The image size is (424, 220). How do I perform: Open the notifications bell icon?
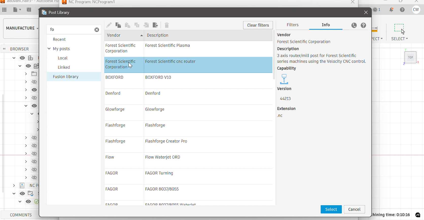[392, 10]
